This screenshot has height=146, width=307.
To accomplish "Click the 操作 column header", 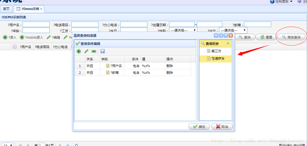I will (x=178, y=59).
